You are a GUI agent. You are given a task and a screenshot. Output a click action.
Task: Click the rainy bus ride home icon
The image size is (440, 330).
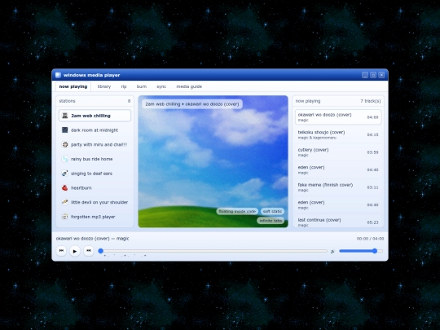click(65, 159)
